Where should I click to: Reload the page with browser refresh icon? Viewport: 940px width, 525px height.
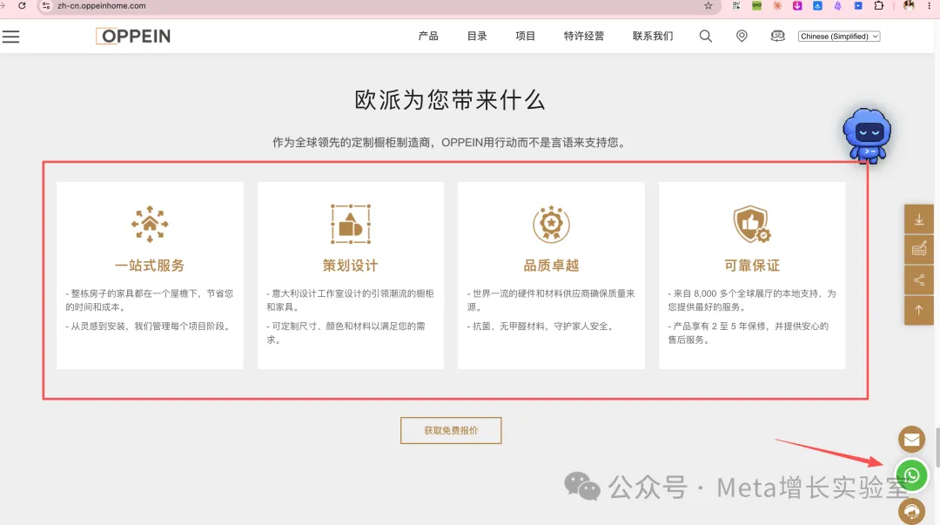(x=22, y=6)
